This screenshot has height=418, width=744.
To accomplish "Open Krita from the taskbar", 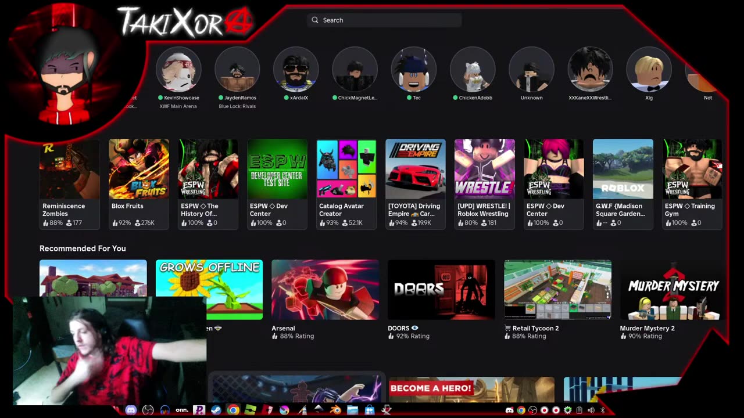I will coord(284,410).
